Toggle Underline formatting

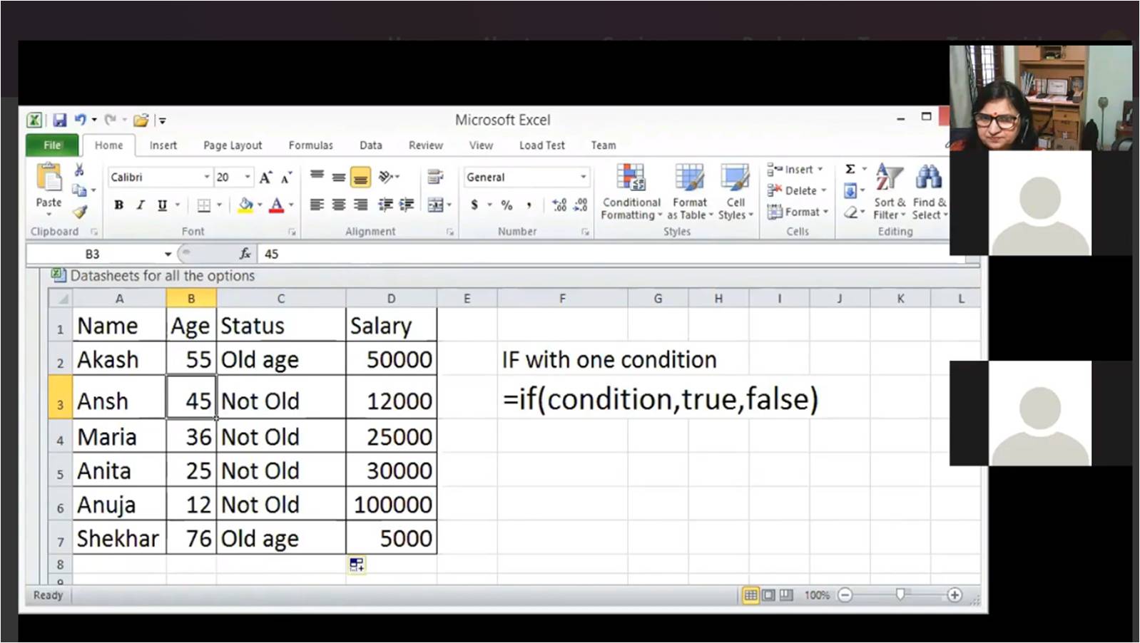[162, 205]
